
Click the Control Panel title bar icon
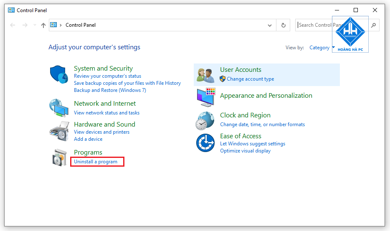click(11, 10)
